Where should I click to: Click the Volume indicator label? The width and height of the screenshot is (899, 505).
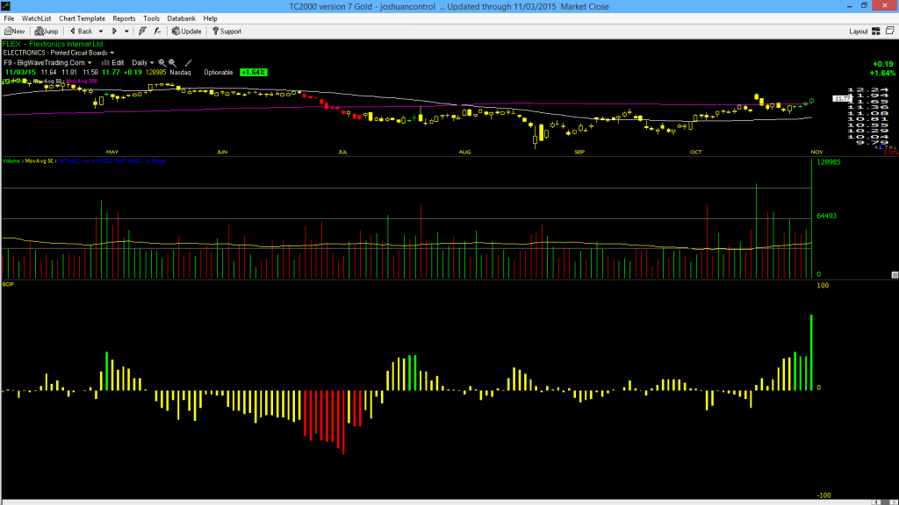click(11, 161)
